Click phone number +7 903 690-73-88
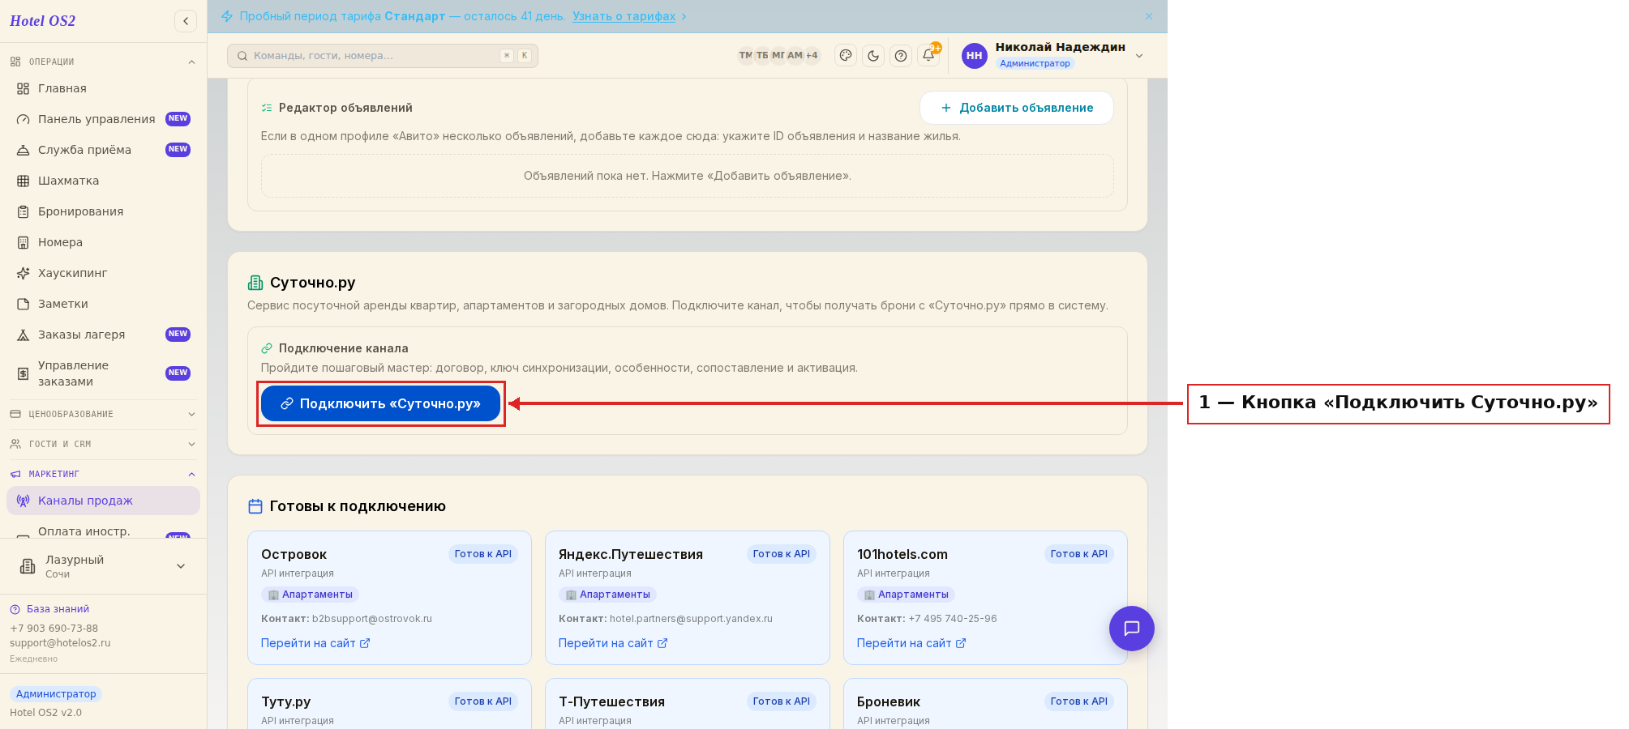This screenshot has width=1629, height=729. (x=54, y=629)
